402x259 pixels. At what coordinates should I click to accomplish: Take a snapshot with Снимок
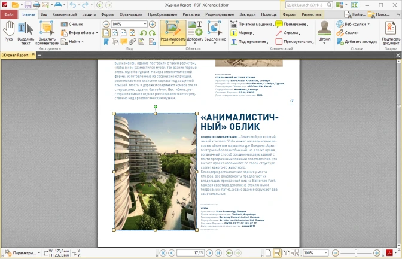click(72, 24)
